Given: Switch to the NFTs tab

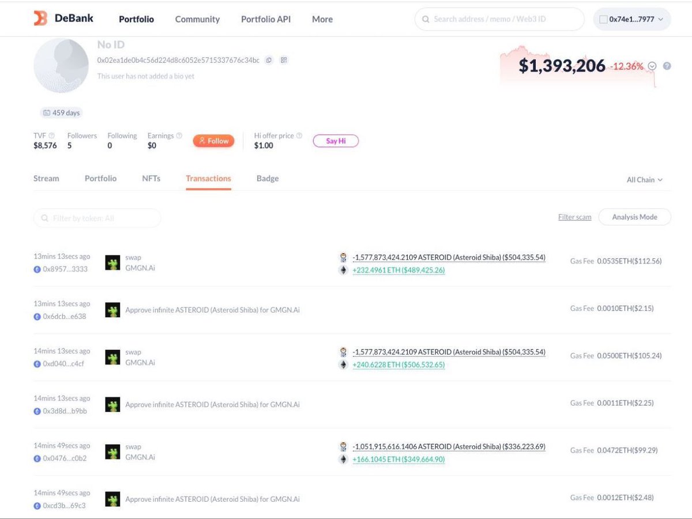Looking at the screenshot, I should pyautogui.click(x=151, y=178).
